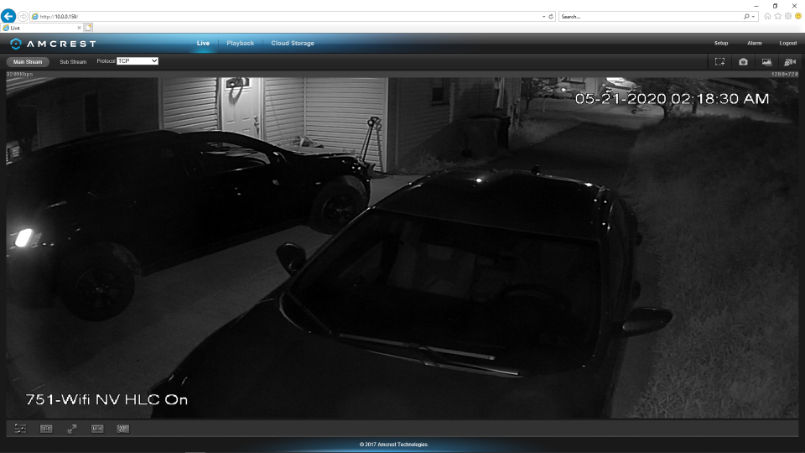The width and height of the screenshot is (805, 453).
Task: Click the live video feed
Action: point(402,247)
